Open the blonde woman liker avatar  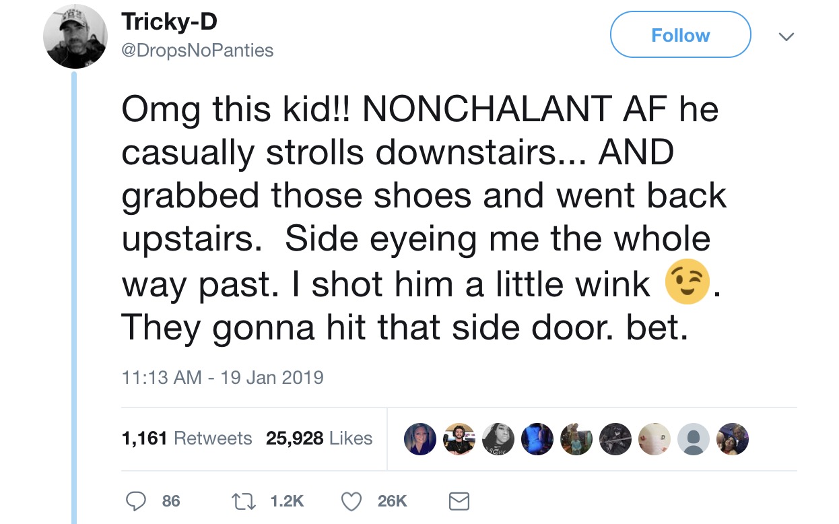419,439
